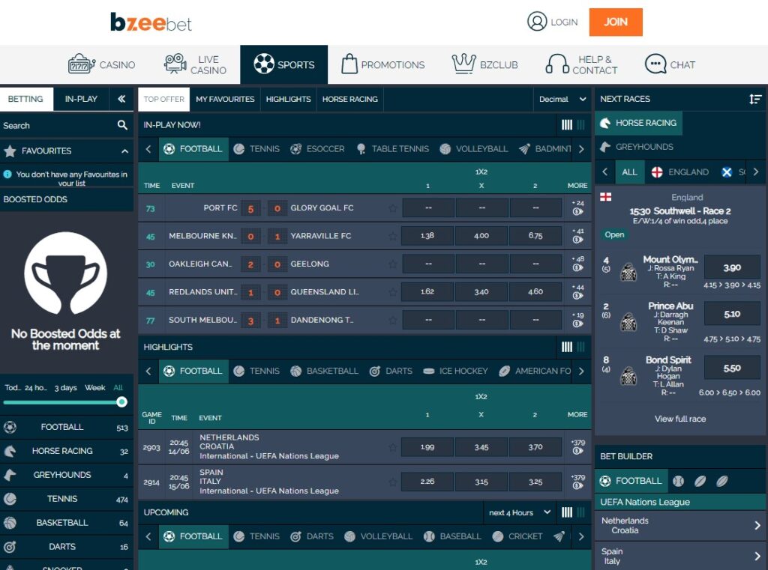Click the bzeebet logo
This screenshot has width=768, height=570.
[151, 22]
